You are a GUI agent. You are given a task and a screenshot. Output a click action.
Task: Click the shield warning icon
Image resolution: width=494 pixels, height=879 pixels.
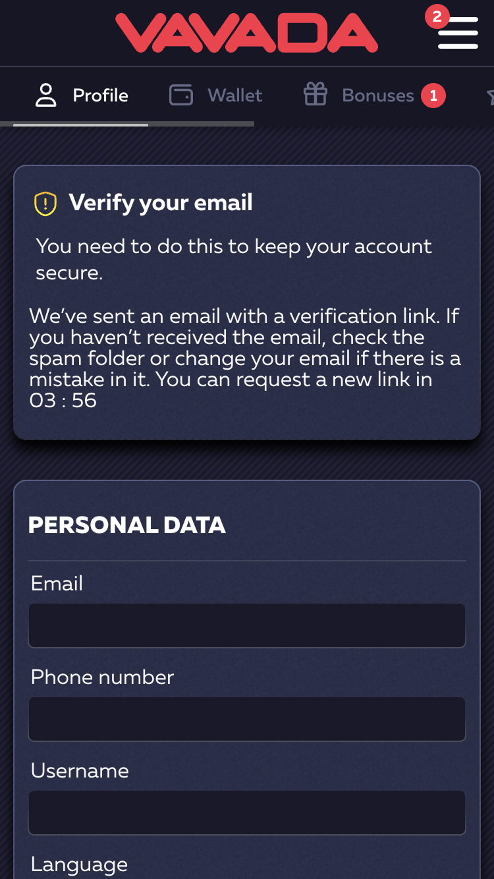pos(45,203)
